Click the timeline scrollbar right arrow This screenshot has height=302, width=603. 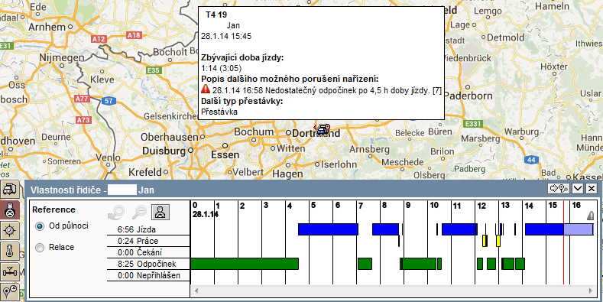[591, 291]
